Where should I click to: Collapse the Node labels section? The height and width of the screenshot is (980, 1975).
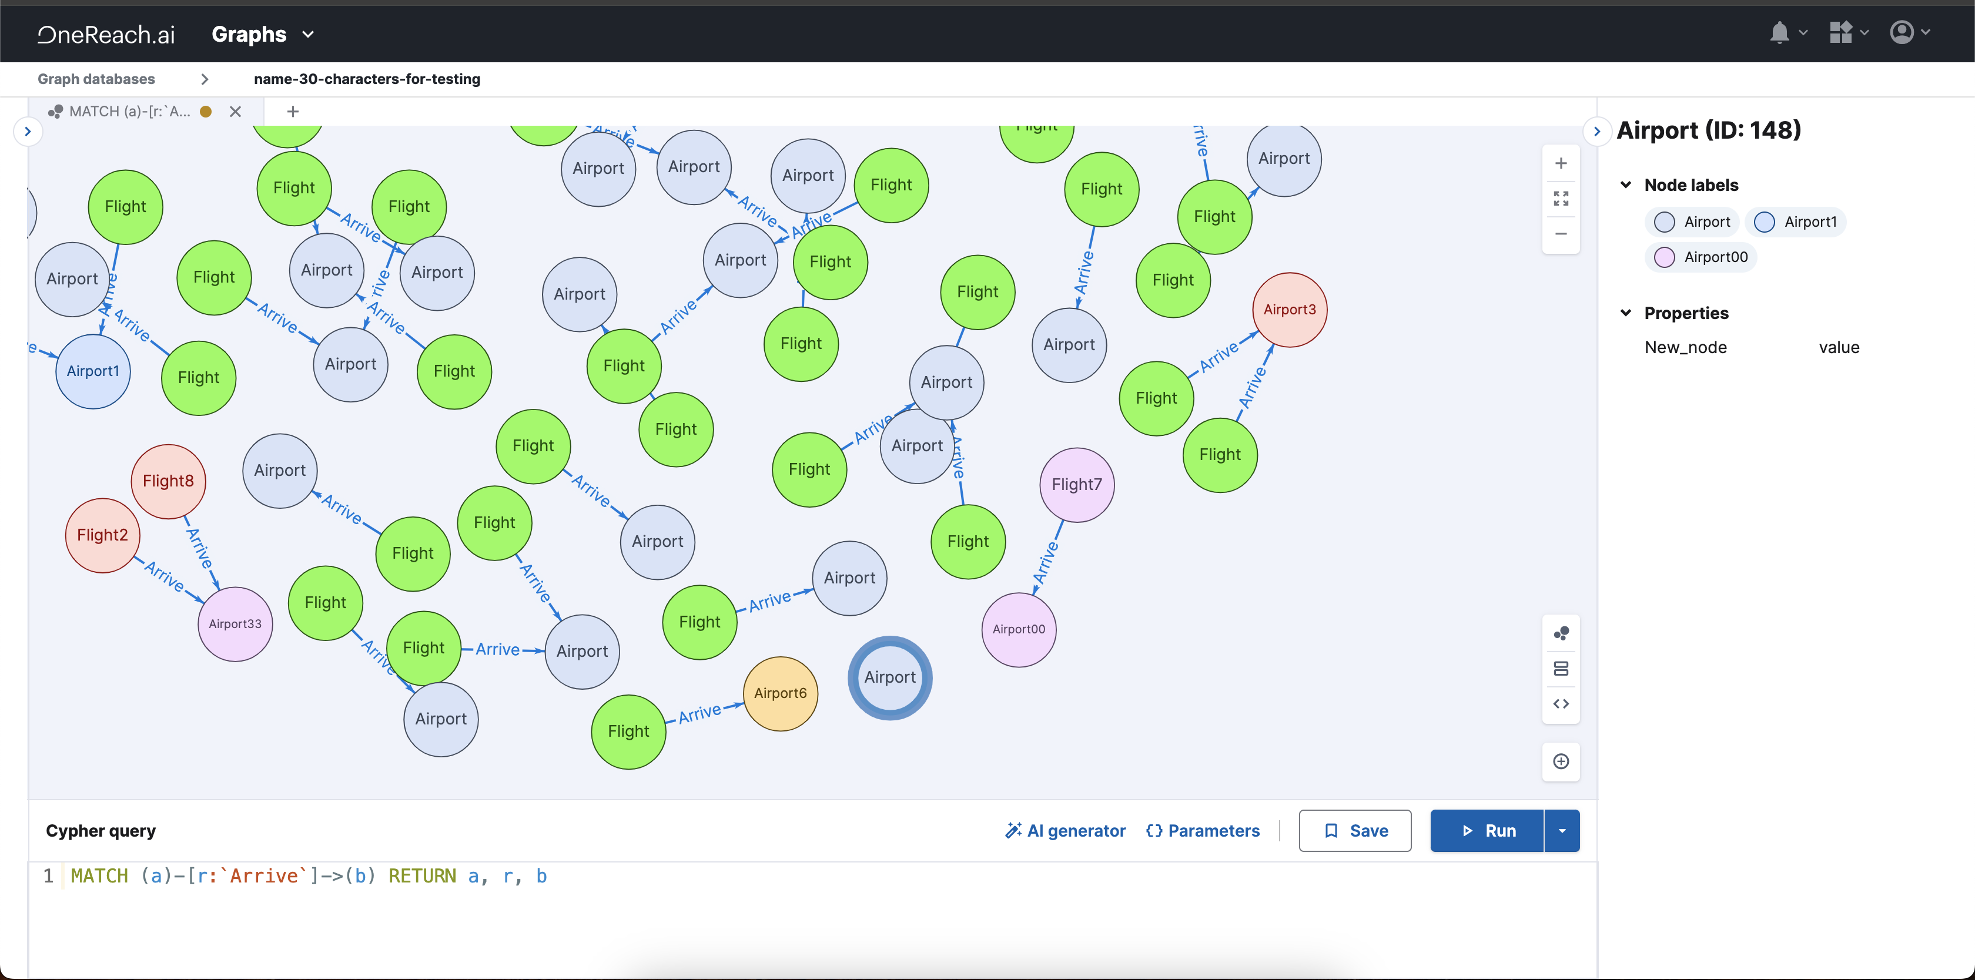pyautogui.click(x=1626, y=184)
